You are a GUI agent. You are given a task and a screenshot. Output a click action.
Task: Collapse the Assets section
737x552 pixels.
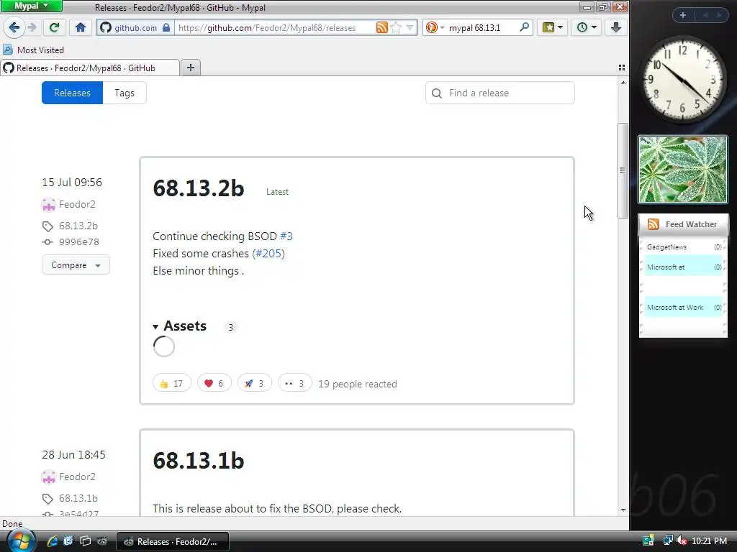point(179,326)
